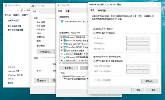This screenshot has width=165, height=100.
Task: Toggle QoS 数据包计划程序 checkbox
Action: [x=62, y=51]
